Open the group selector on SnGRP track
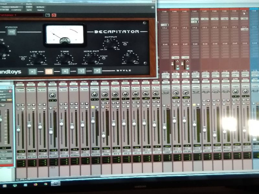The width and height of the screenshot is (259, 194). click(x=95, y=89)
